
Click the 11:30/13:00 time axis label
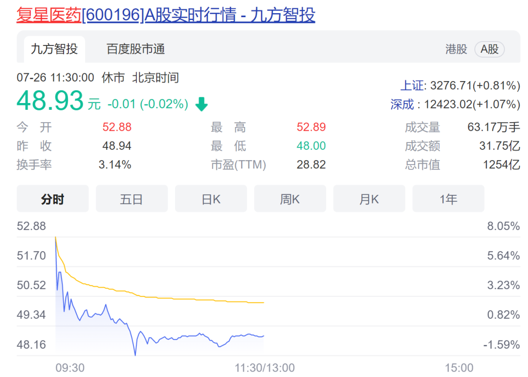click(264, 368)
